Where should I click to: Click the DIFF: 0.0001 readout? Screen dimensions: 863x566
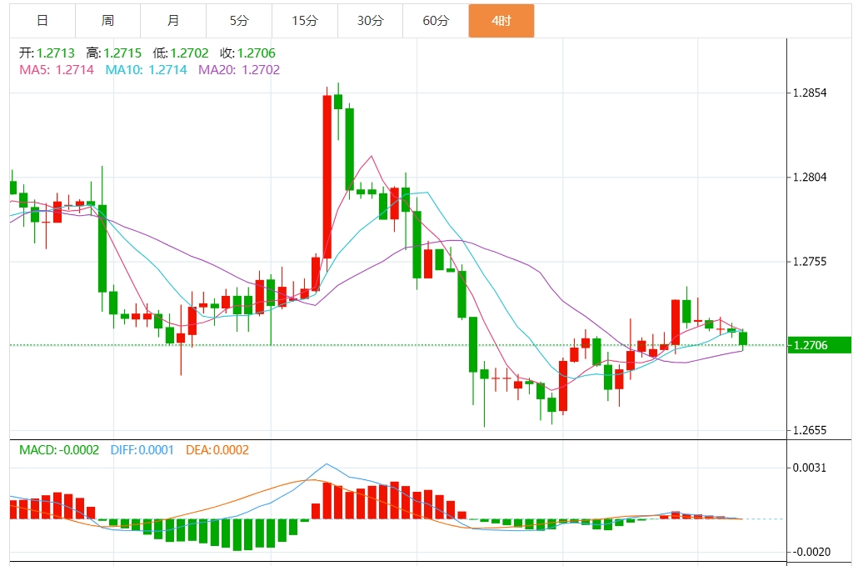142,450
